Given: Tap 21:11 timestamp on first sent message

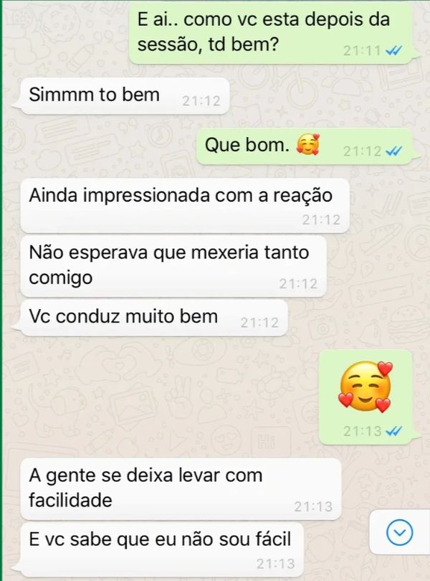Looking at the screenshot, I should click(362, 51).
